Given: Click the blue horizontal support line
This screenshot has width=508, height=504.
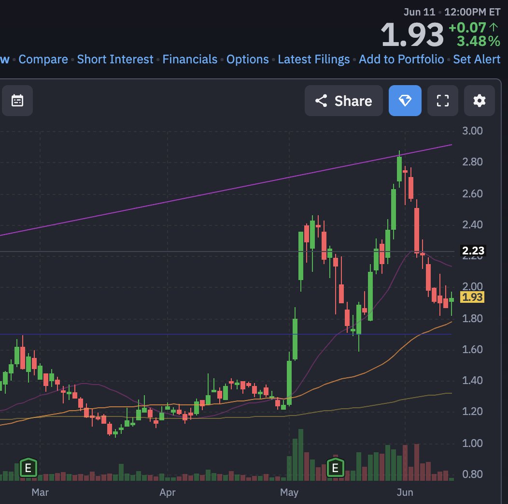Looking at the screenshot, I should 226,334.
